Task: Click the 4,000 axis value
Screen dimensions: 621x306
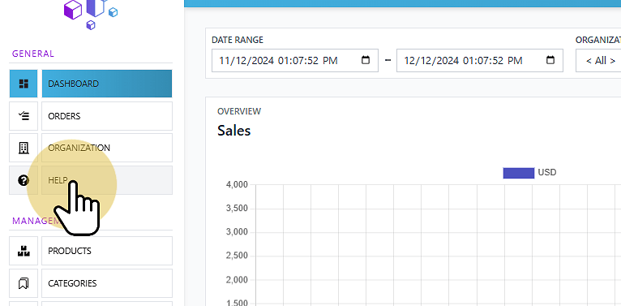Action: 237,184
